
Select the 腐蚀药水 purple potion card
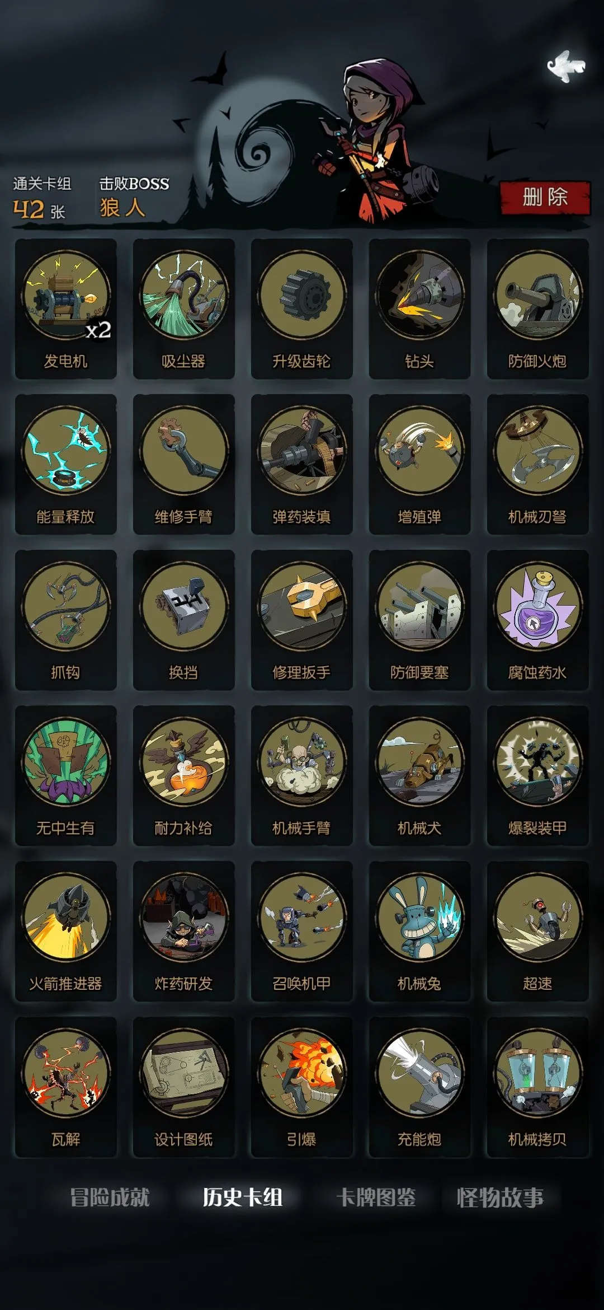click(537, 620)
